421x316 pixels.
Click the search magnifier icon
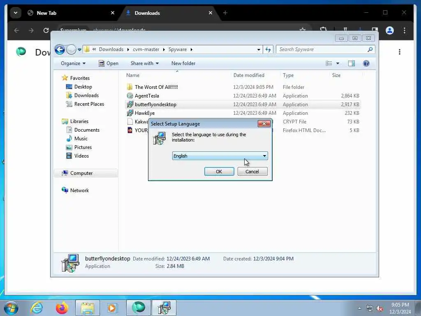click(x=370, y=49)
